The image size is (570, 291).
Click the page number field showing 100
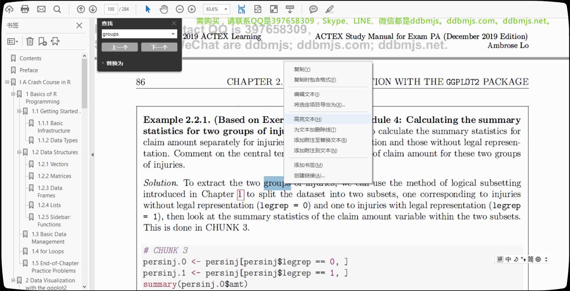(111, 9)
